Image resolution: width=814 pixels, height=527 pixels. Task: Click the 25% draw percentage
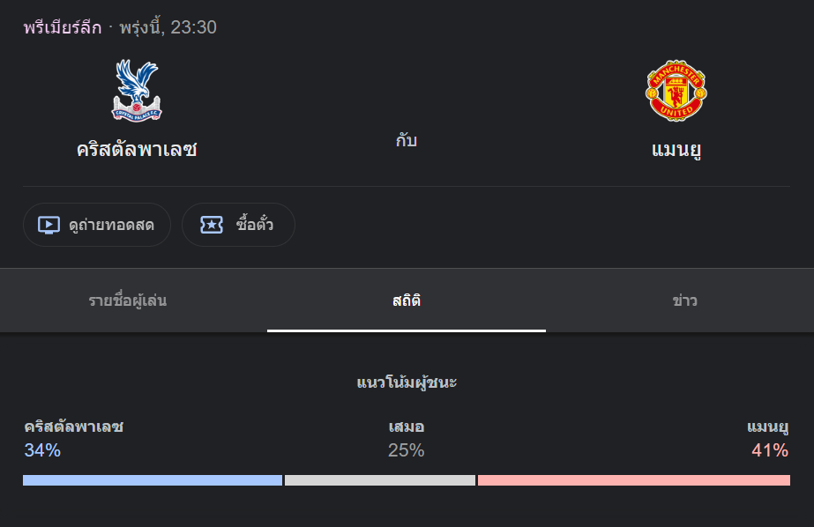tap(407, 450)
